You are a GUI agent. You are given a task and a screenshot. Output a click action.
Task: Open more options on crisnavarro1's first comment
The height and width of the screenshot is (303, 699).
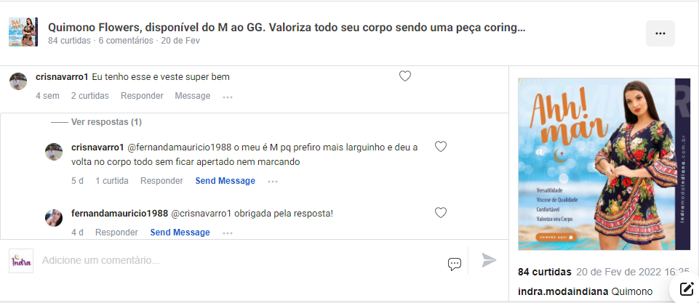pos(228,97)
